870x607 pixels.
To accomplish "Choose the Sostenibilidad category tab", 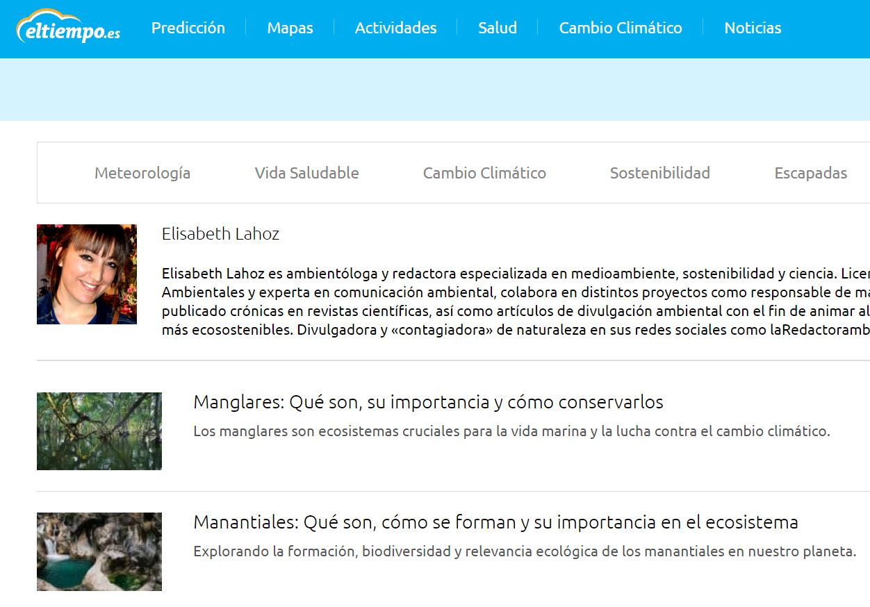I will [660, 173].
